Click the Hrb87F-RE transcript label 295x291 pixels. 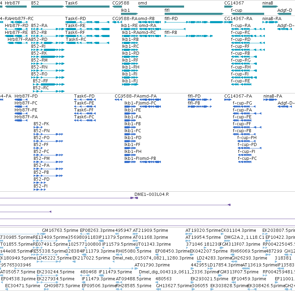[x=16, y=33]
